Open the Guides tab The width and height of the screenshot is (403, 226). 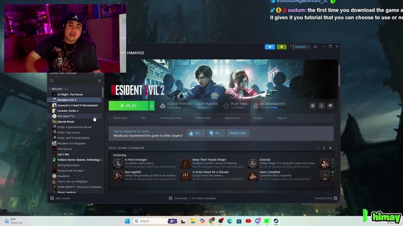coord(258,118)
